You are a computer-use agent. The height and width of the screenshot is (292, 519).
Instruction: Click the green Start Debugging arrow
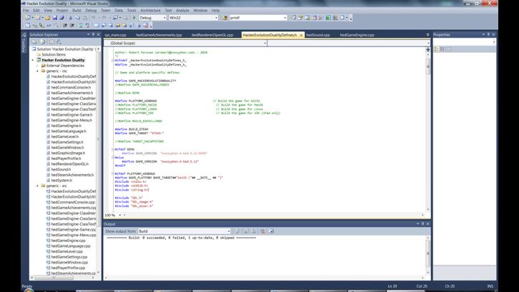tap(134, 18)
